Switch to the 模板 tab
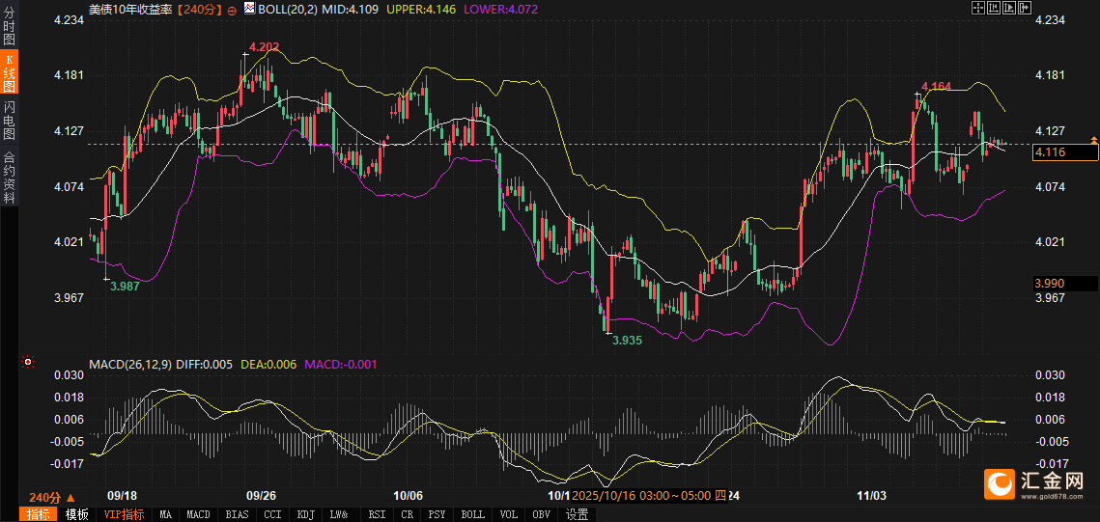1100x522 pixels. pyautogui.click(x=76, y=514)
